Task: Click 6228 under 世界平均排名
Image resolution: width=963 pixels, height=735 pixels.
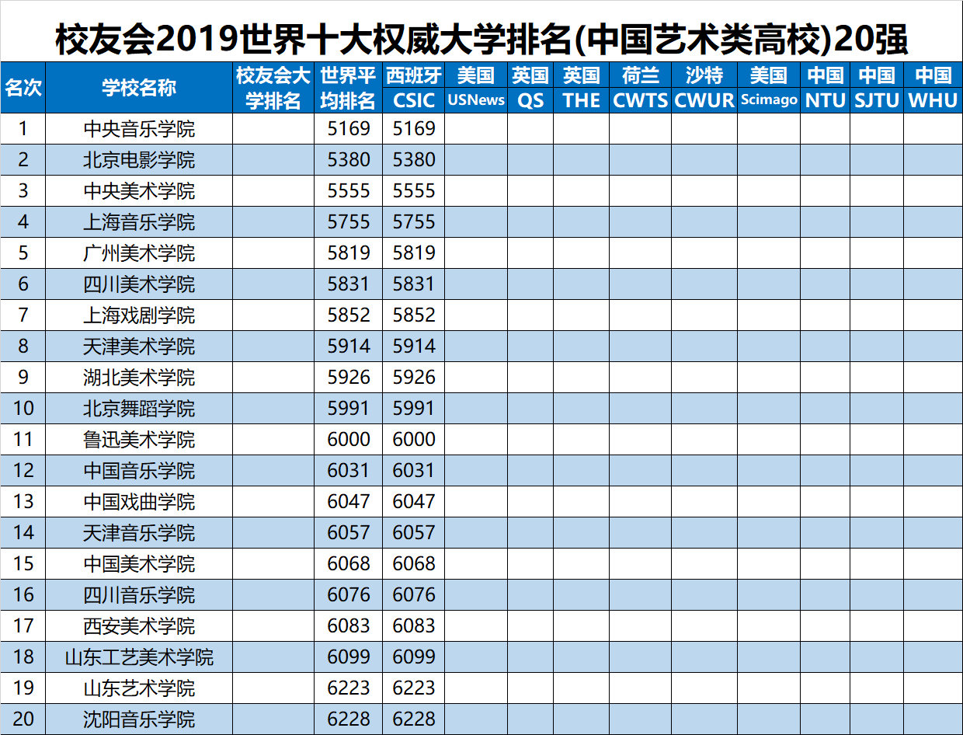Action: pos(349,719)
